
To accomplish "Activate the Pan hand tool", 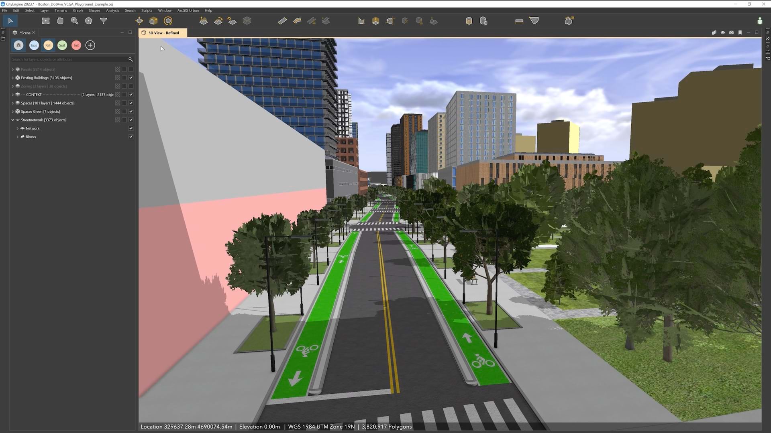I will click(x=60, y=21).
